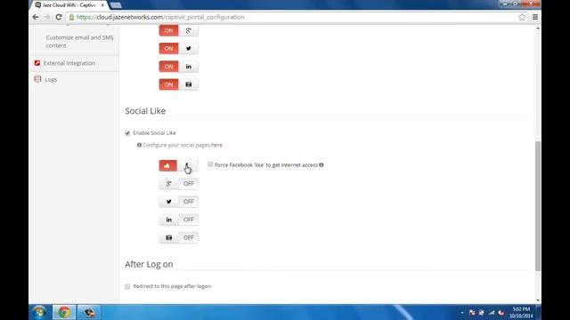
Task: Click scrollbar up arrow
Action: (x=538, y=28)
